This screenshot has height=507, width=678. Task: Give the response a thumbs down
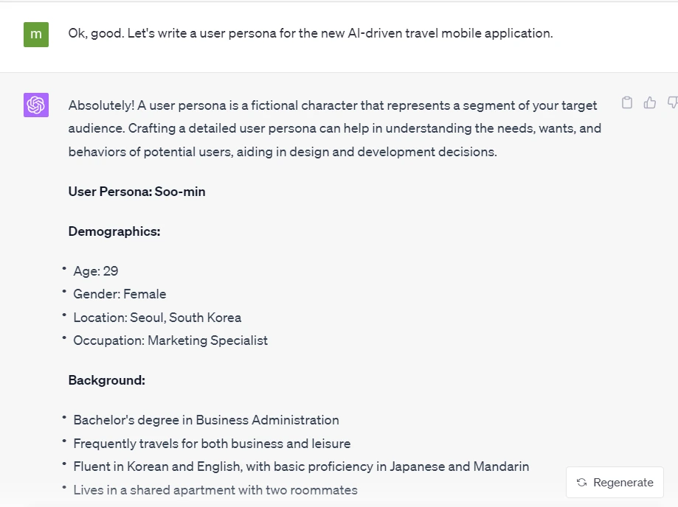pyautogui.click(x=672, y=102)
